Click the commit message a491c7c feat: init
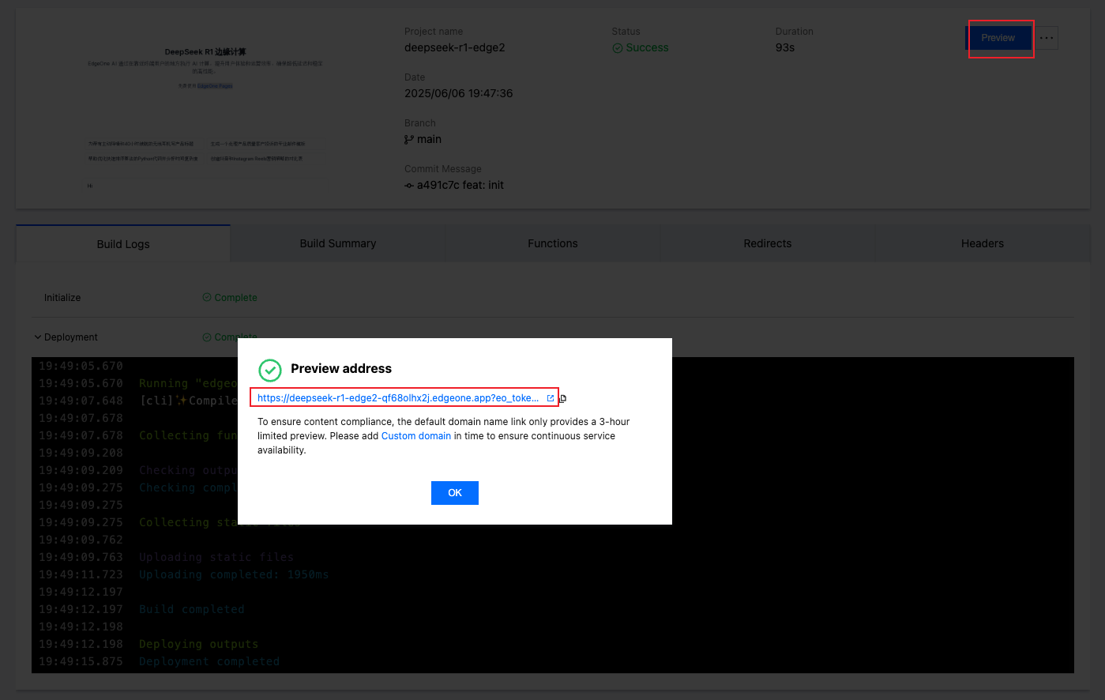Image resolution: width=1105 pixels, height=700 pixels. [460, 185]
